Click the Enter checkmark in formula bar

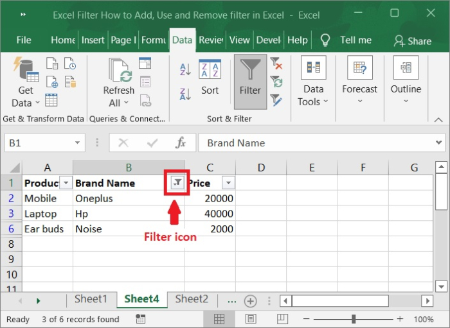click(152, 142)
